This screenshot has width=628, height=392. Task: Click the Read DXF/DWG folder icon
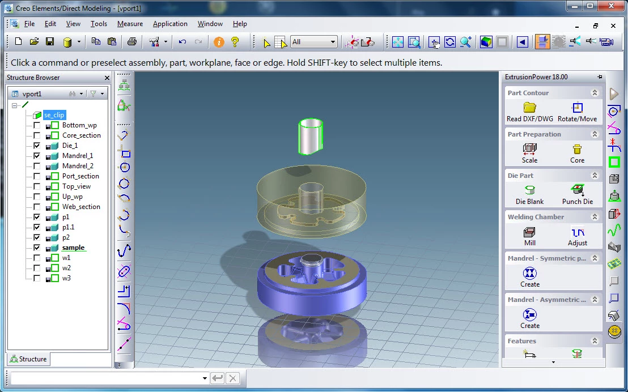529,107
